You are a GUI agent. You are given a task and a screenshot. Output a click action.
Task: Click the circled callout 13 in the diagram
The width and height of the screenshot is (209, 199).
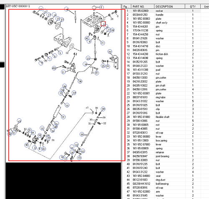(x=49, y=15)
